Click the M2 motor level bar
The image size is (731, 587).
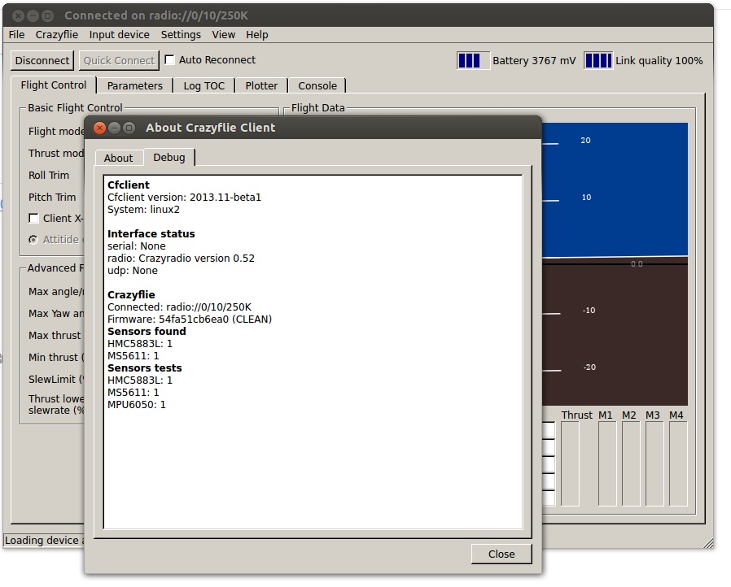point(631,463)
